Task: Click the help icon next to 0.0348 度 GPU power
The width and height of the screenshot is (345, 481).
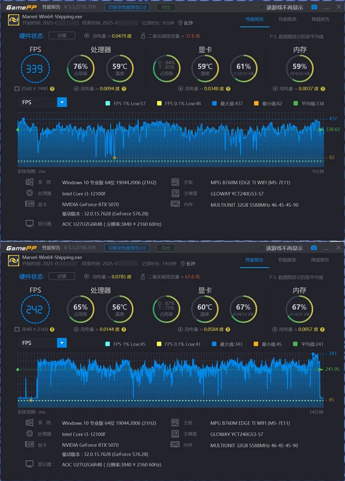Action: pos(228,89)
